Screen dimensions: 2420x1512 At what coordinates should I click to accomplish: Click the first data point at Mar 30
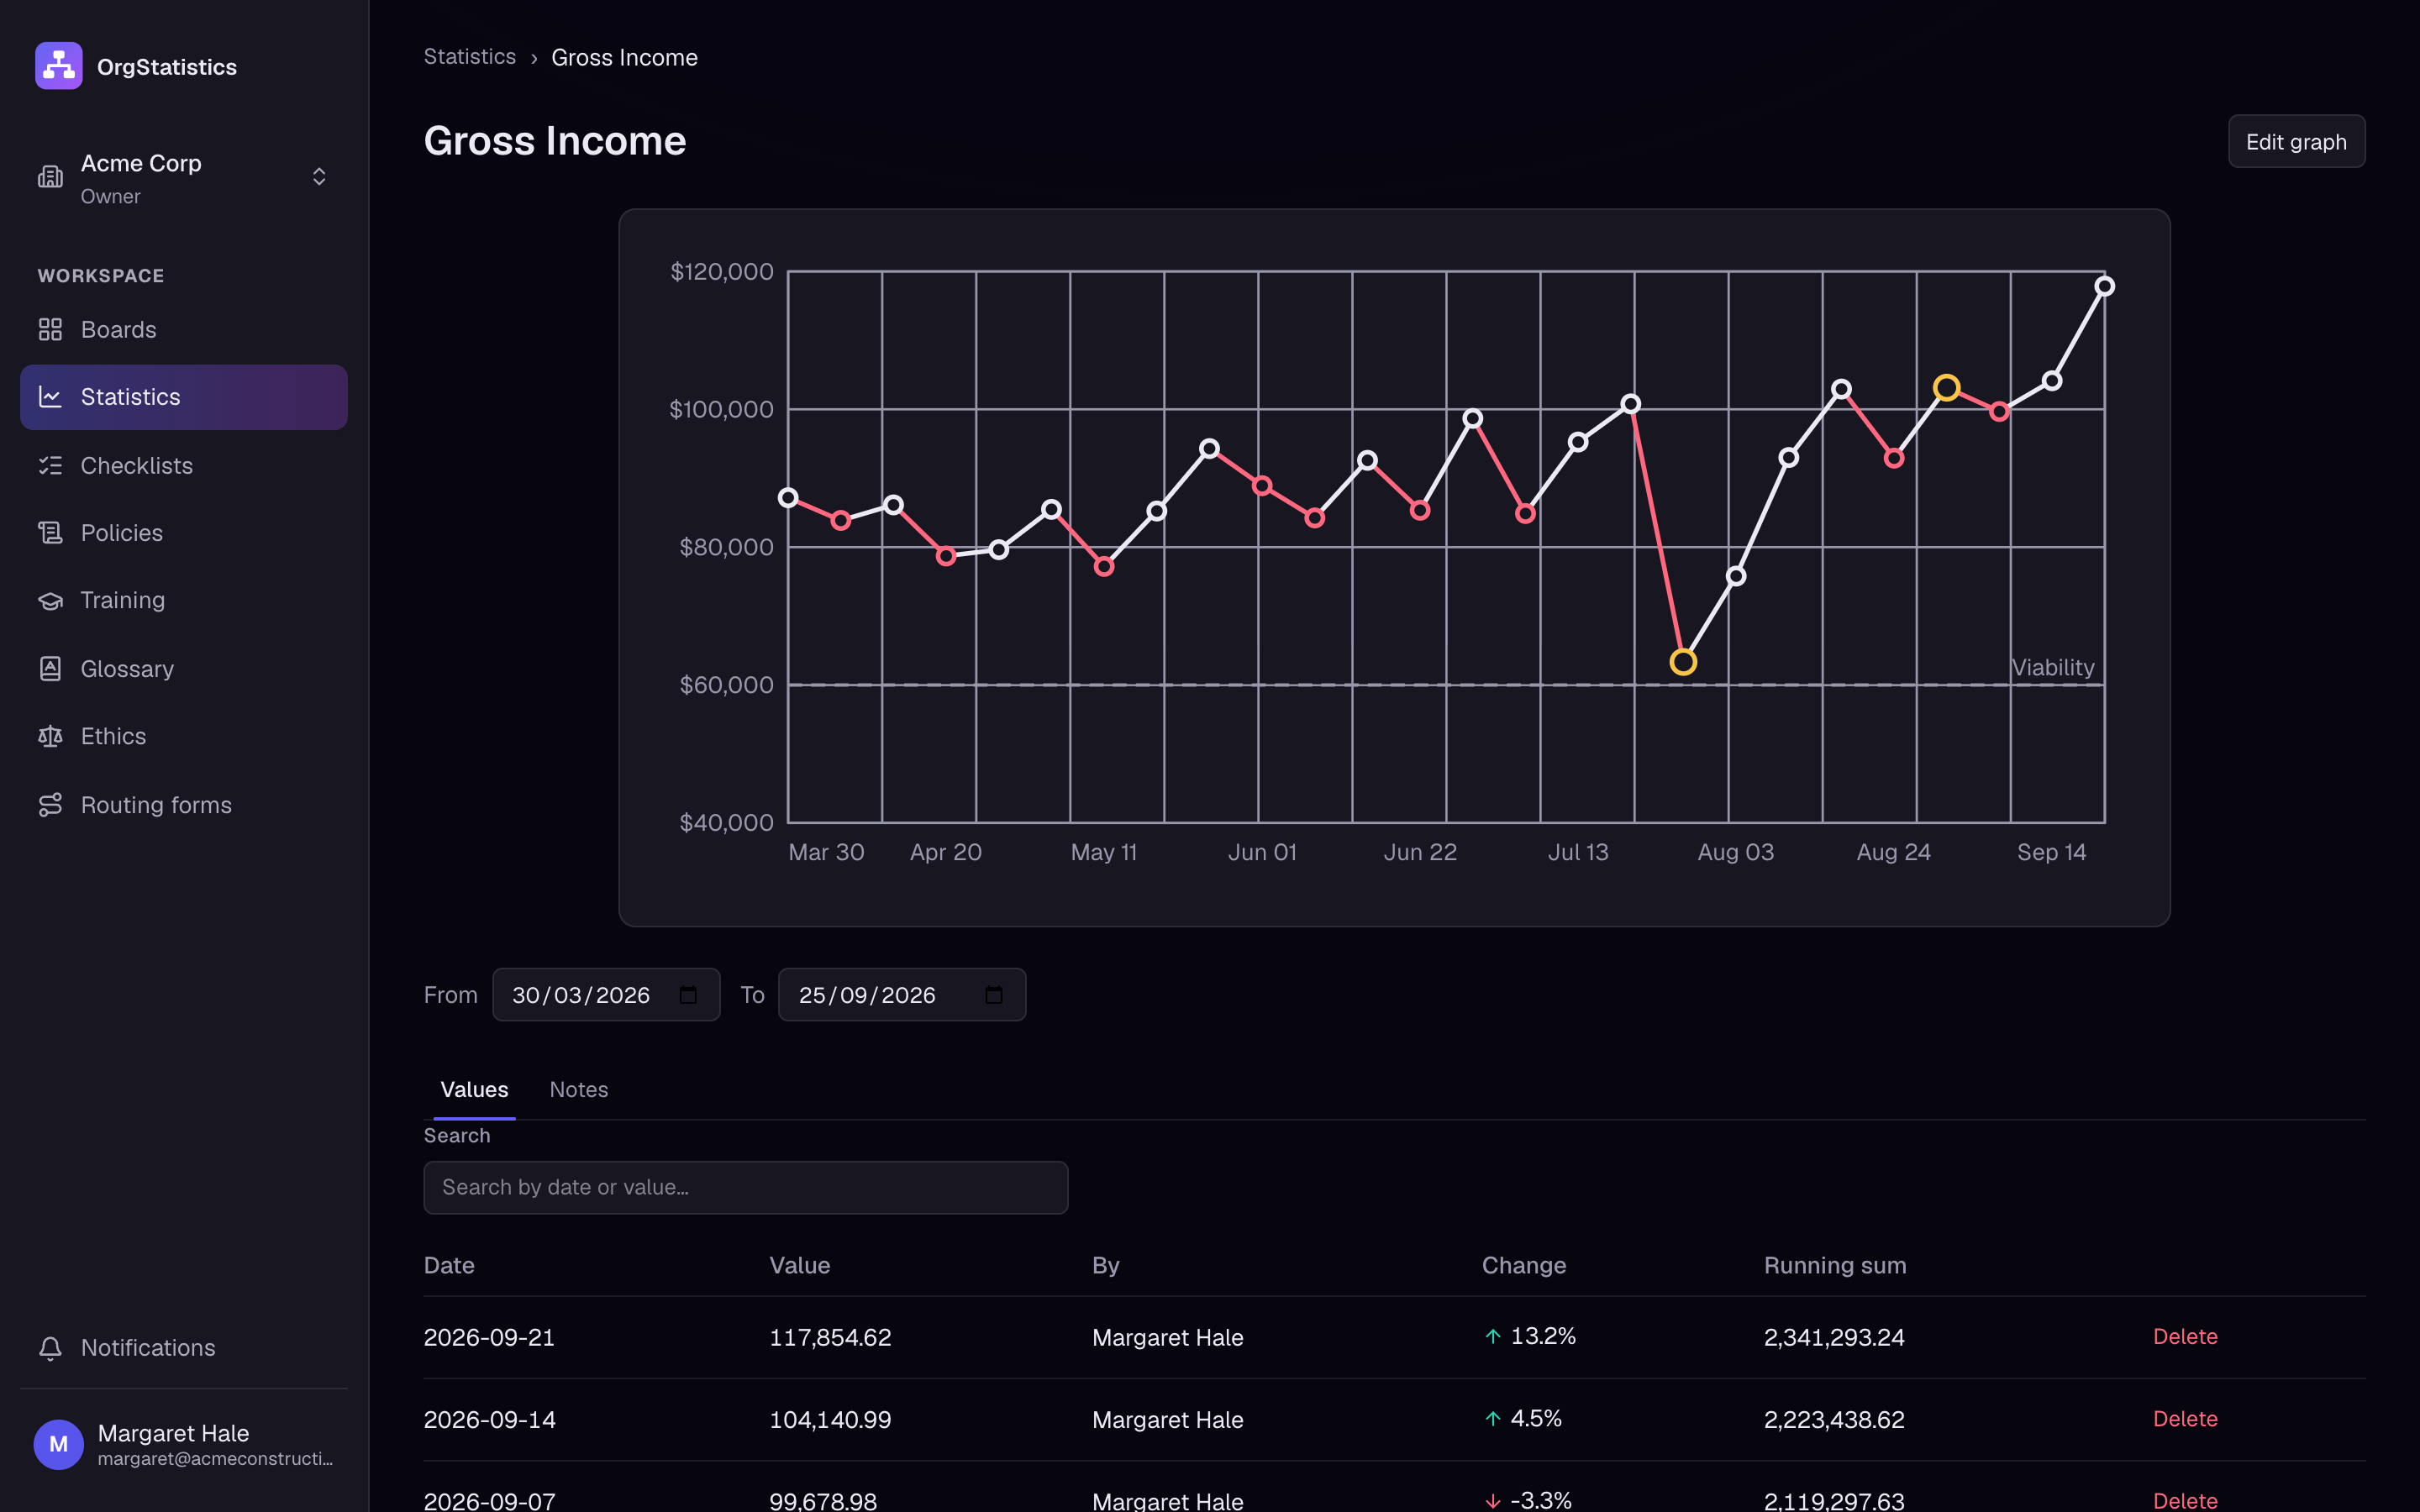click(788, 497)
